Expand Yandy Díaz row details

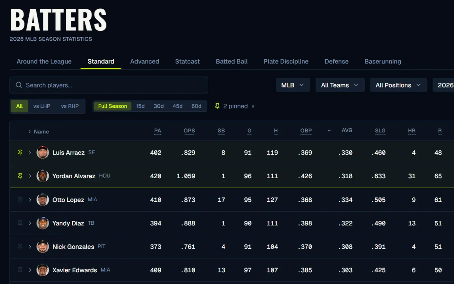(30, 223)
